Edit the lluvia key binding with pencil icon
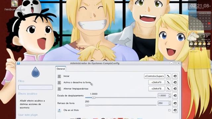This screenshot has width=212, height=119. [168, 82]
